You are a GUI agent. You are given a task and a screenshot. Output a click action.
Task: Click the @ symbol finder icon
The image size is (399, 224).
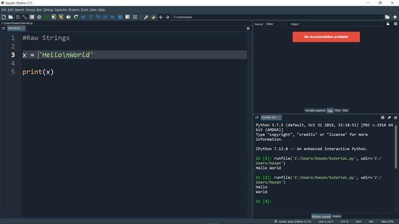pyautogui.click(x=39, y=17)
